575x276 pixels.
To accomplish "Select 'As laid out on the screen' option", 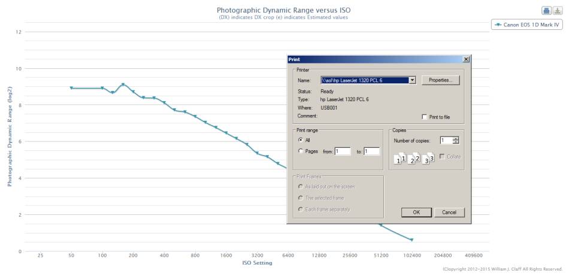I will click(301, 187).
